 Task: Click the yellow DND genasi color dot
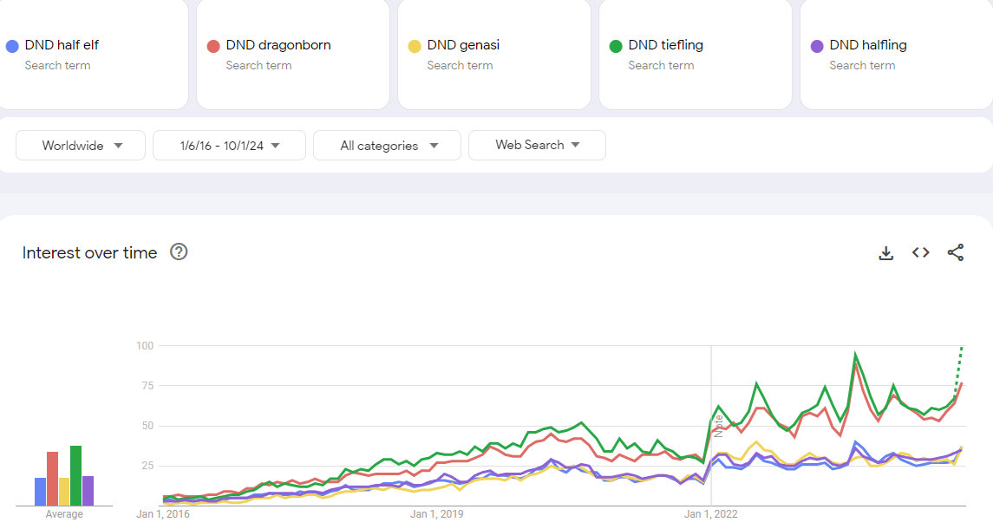[x=415, y=46]
